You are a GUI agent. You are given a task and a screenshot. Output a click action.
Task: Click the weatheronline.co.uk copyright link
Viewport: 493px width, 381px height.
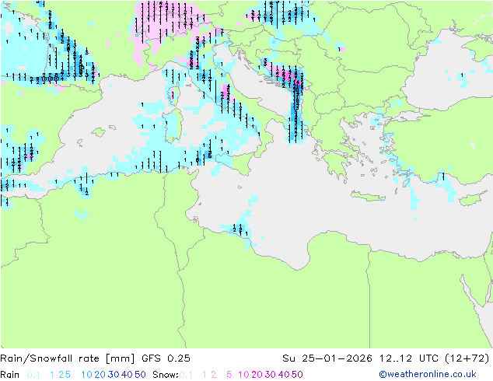tap(428, 374)
